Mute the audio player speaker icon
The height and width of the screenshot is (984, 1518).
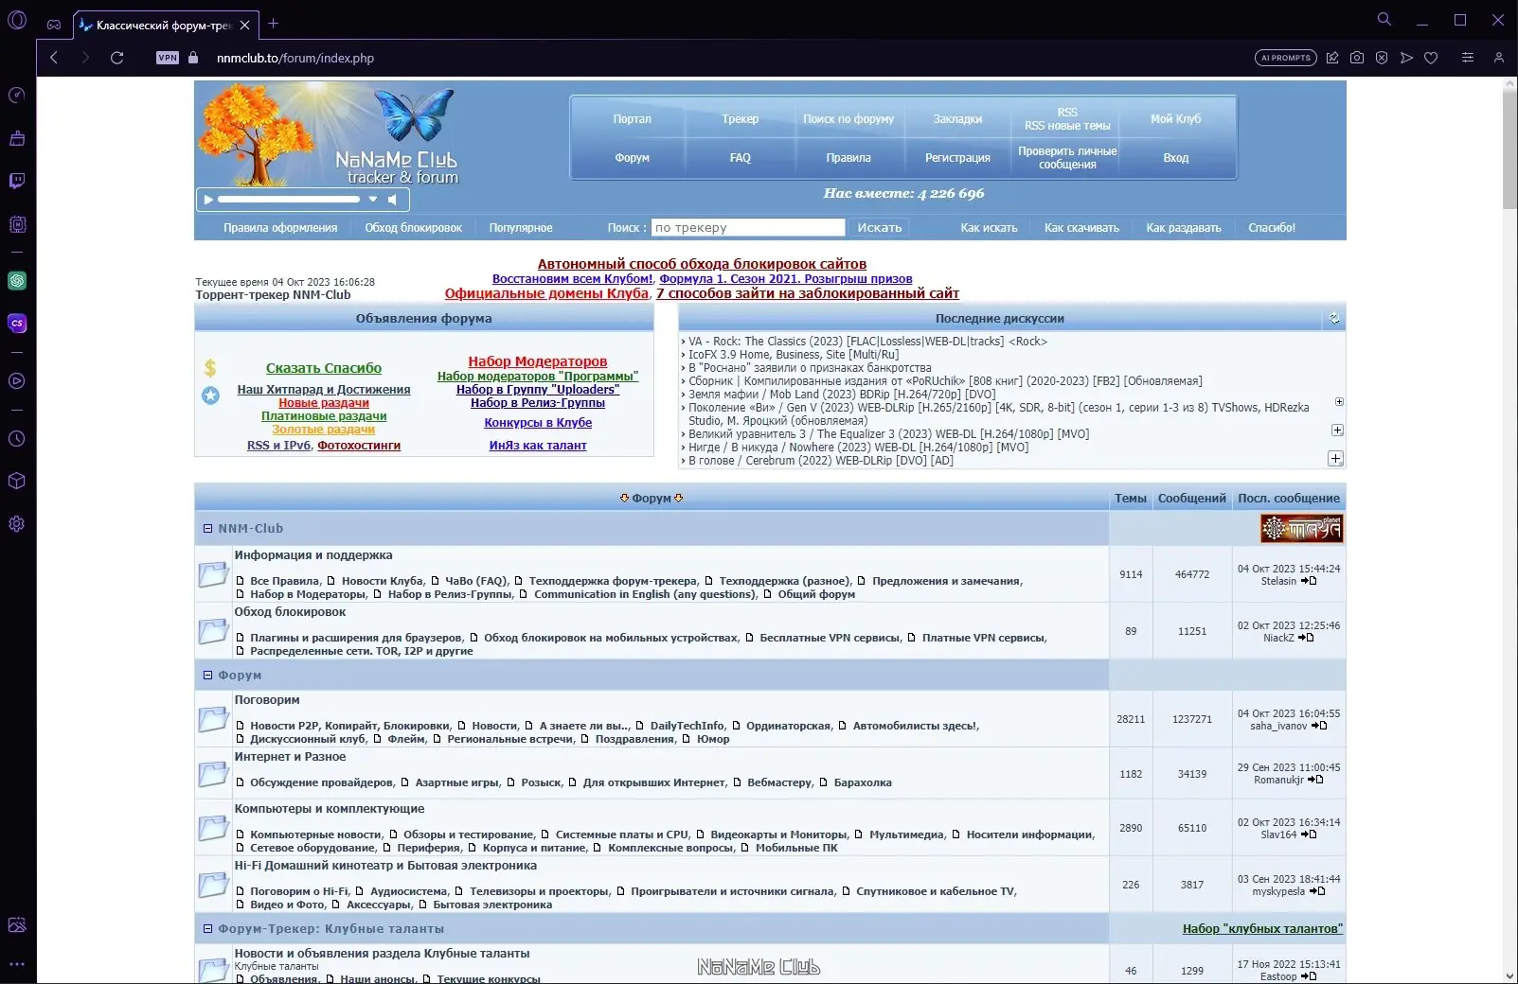[x=392, y=199]
